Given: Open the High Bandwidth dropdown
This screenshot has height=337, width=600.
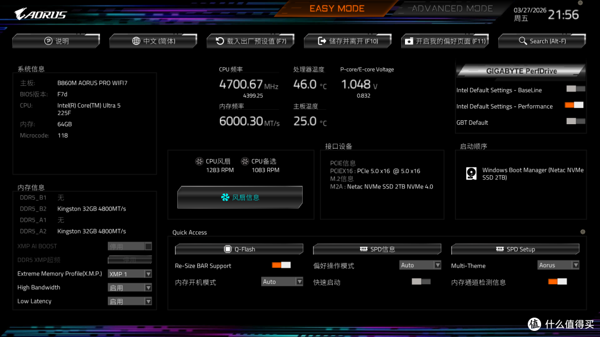Looking at the screenshot, I should (129, 287).
